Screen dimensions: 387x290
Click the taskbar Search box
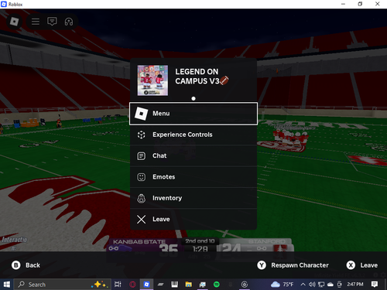coord(62,285)
